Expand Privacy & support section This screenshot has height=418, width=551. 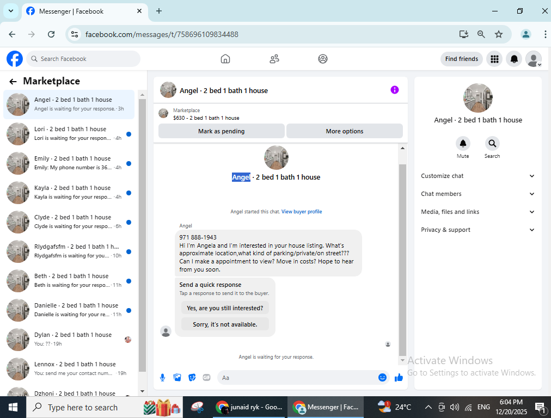tap(477, 230)
